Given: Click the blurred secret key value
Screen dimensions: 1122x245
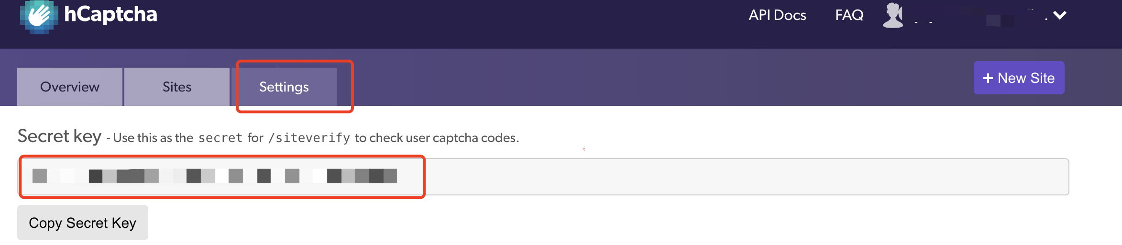Looking at the screenshot, I should coord(215,176).
